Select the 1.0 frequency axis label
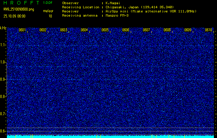Image resolution: width=217 pixels, height=138 pixels. pos(3,62)
